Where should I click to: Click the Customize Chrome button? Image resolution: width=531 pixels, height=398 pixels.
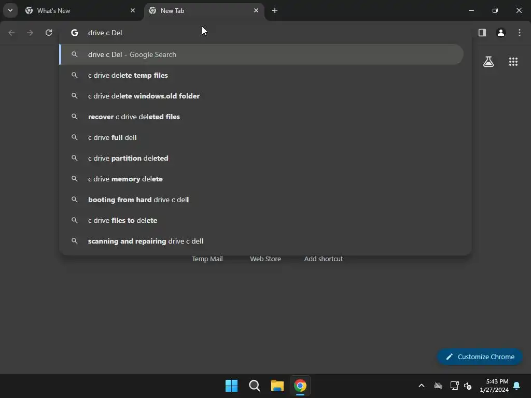point(480,357)
